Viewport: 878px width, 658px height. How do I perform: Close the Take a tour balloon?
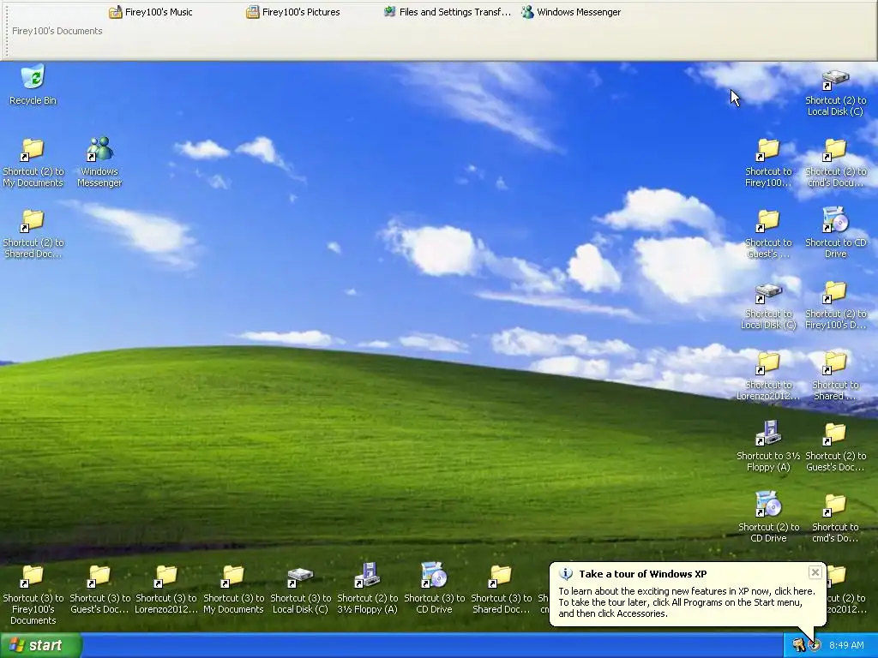(815, 571)
